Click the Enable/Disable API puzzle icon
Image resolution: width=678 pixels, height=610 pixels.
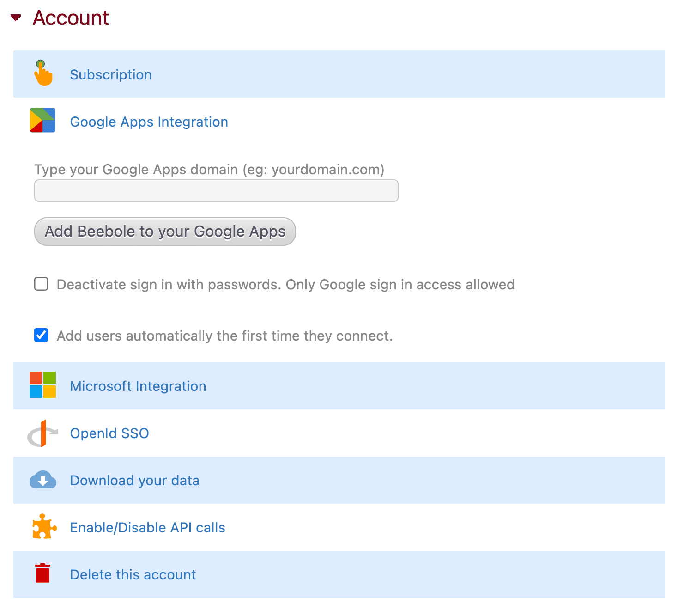[x=43, y=527]
